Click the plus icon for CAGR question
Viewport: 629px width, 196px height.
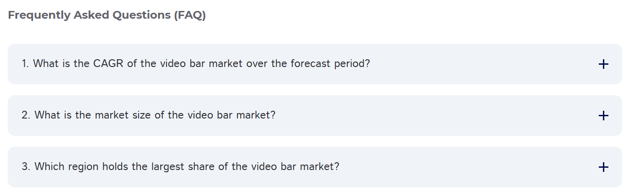(603, 64)
